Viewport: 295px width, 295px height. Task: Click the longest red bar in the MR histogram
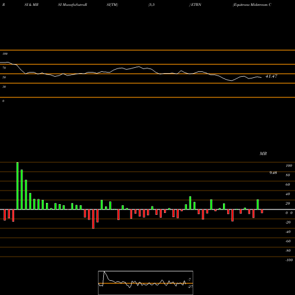click(x=93, y=219)
